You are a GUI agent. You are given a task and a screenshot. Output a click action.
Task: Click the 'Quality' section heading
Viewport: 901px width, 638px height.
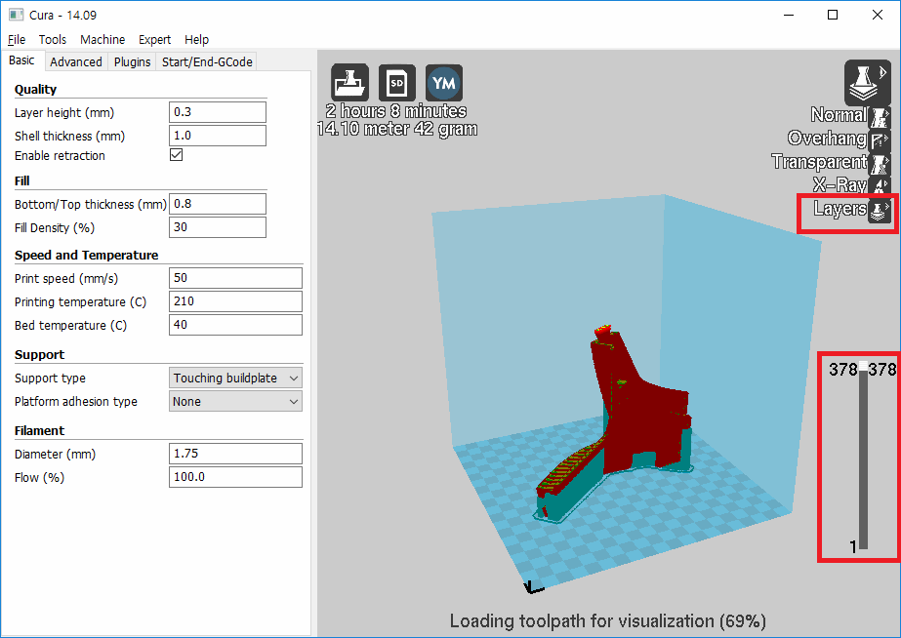click(35, 90)
